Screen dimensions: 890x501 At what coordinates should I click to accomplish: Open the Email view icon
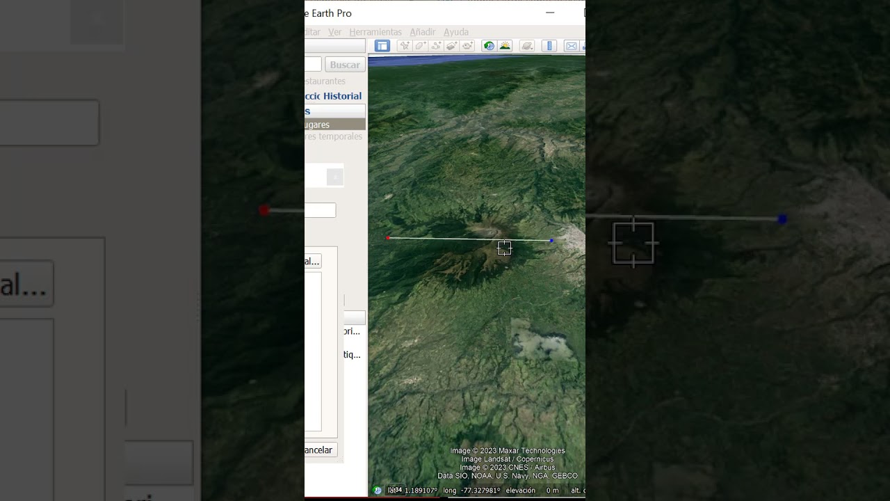tap(571, 46)
